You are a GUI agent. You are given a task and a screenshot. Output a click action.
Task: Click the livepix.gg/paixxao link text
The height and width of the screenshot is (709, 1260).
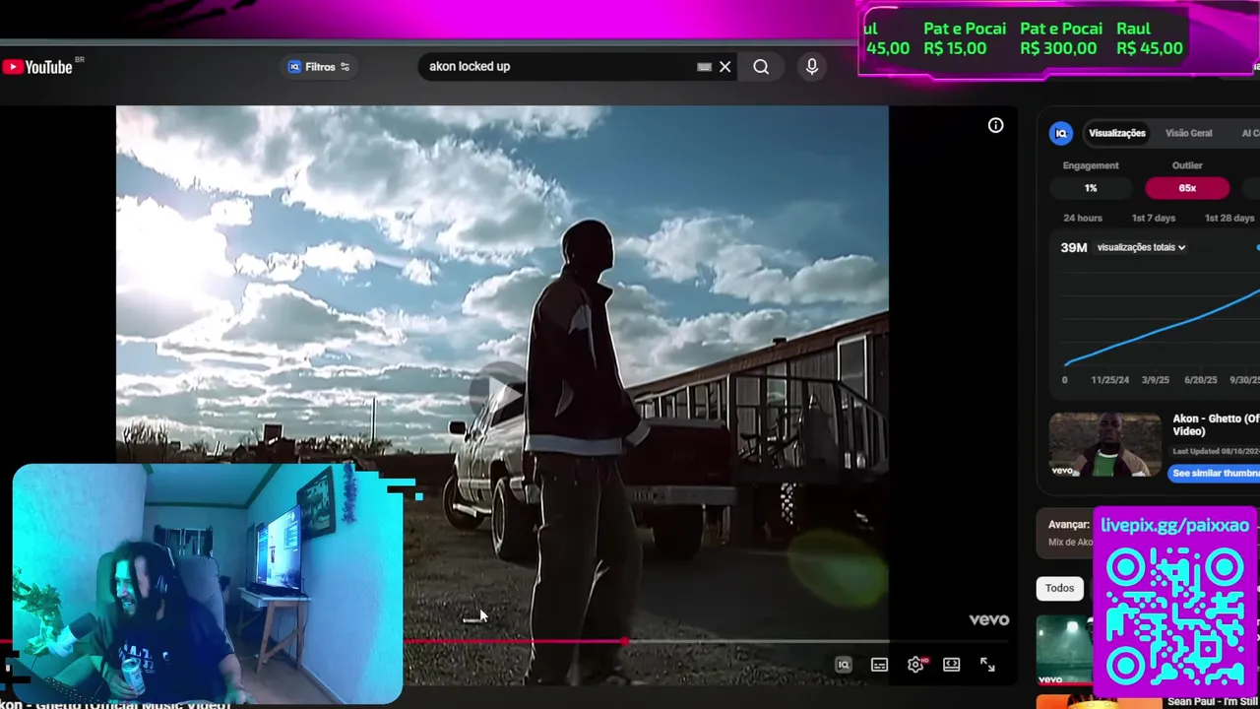[x=1174, y=525]
